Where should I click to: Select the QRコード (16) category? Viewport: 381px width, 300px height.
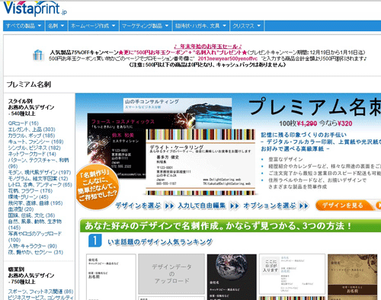point(24,123)
